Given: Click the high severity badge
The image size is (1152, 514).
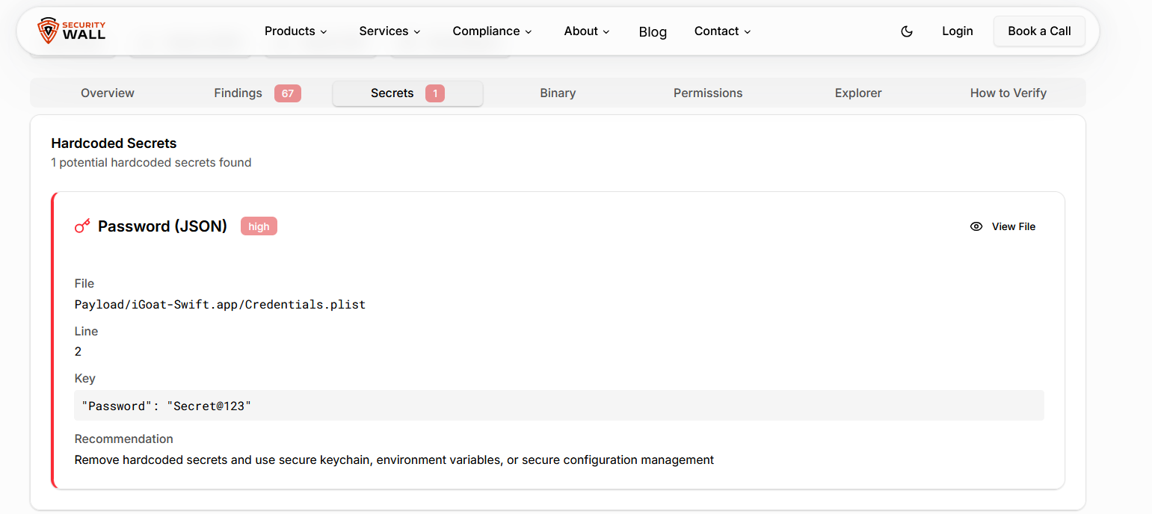Looking at the screenshot, I should 259,226.
